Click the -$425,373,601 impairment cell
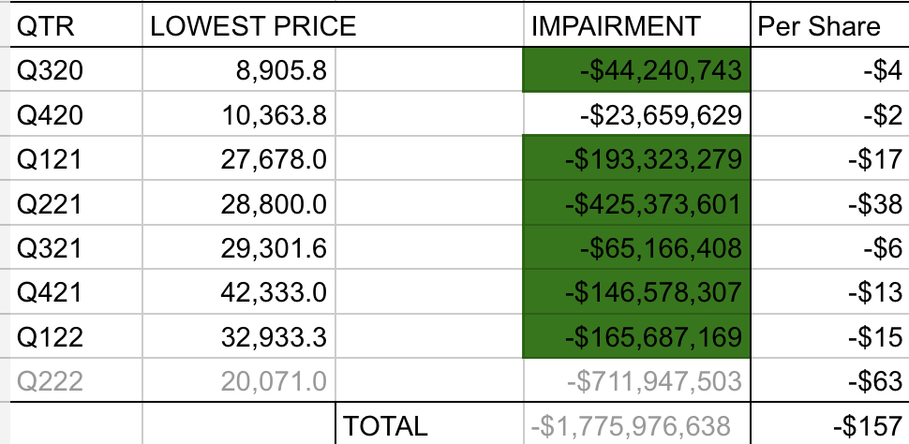Screen dimensions: 909x444 pos(636,203)
